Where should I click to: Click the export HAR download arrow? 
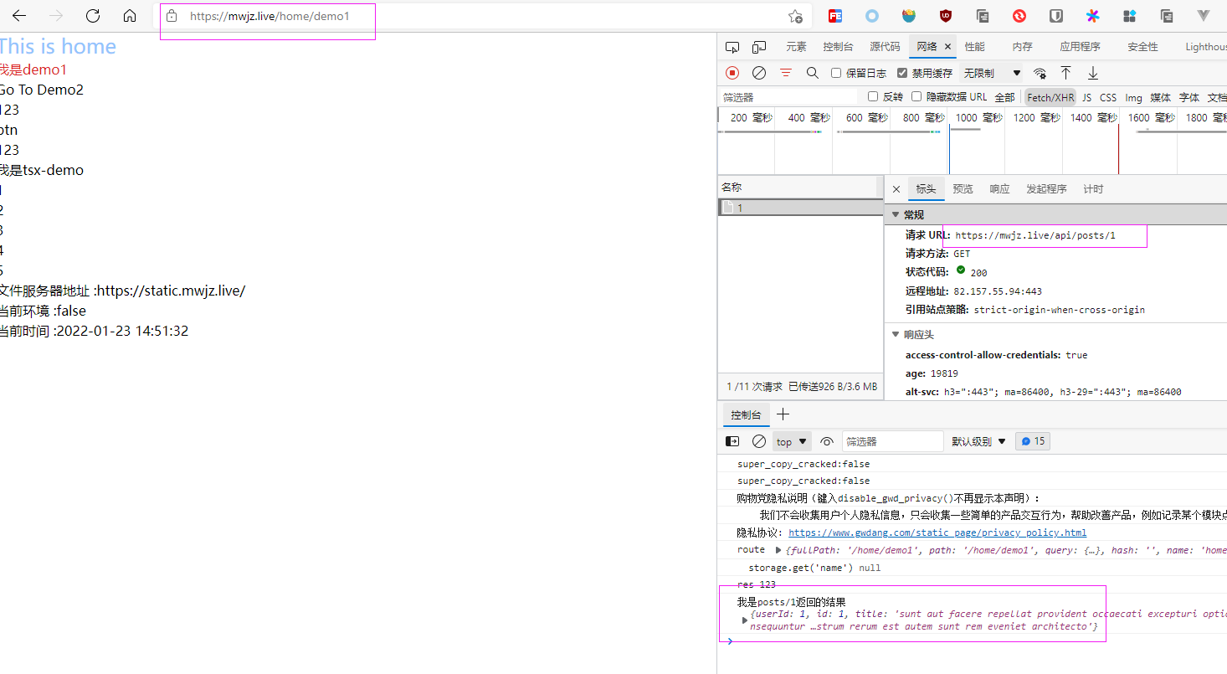pos(1092,73)
